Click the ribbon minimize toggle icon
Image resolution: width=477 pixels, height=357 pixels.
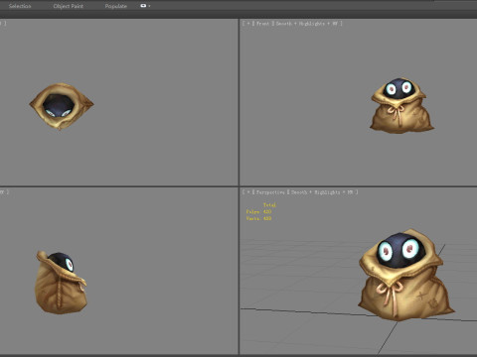pyautogui.click(x=143, y=6)
